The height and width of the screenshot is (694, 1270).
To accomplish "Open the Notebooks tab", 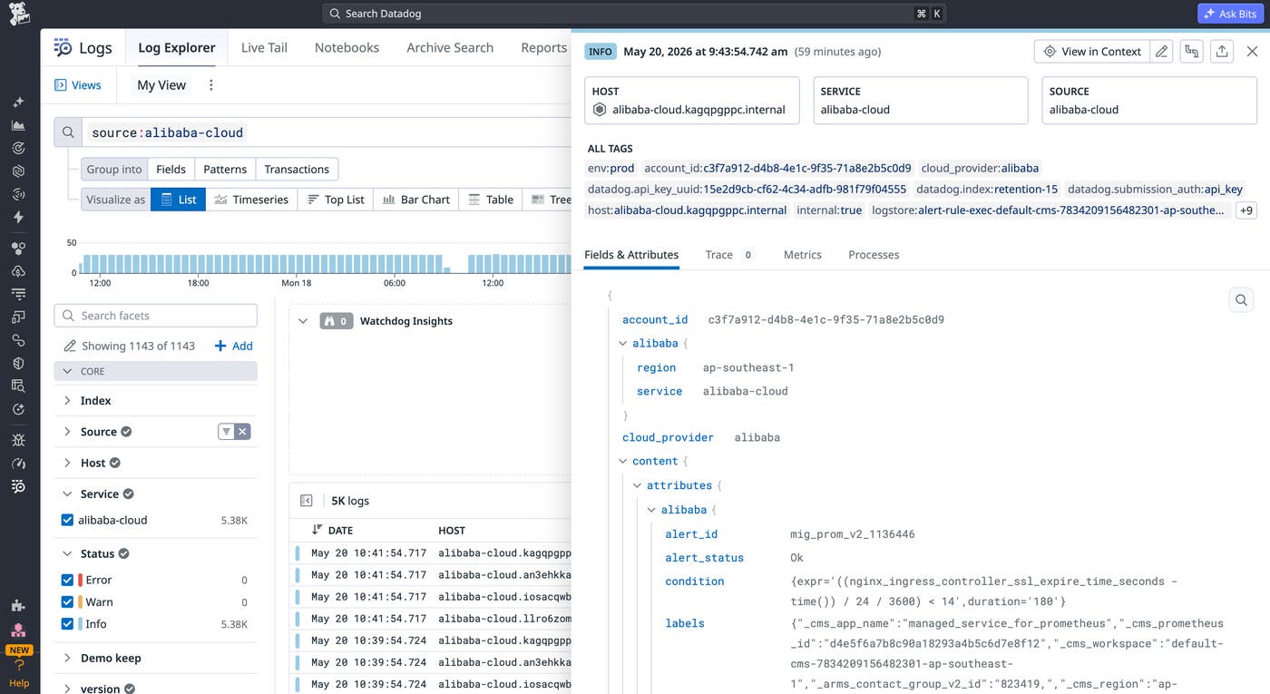I will click(347, 47).
